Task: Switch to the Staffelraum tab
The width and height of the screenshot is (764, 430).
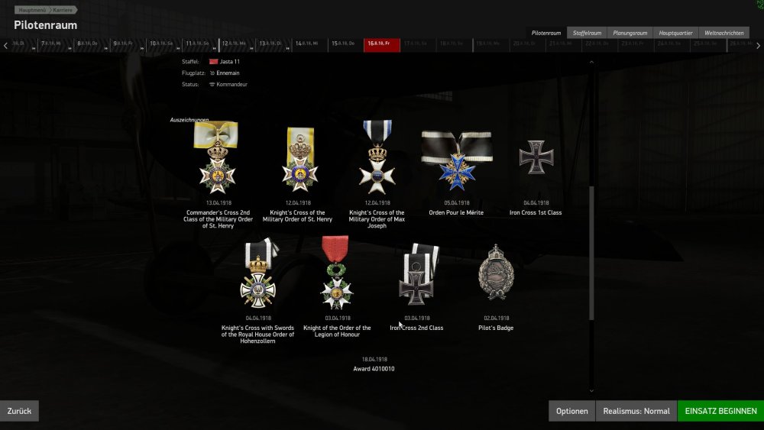Action: (587, 33)
